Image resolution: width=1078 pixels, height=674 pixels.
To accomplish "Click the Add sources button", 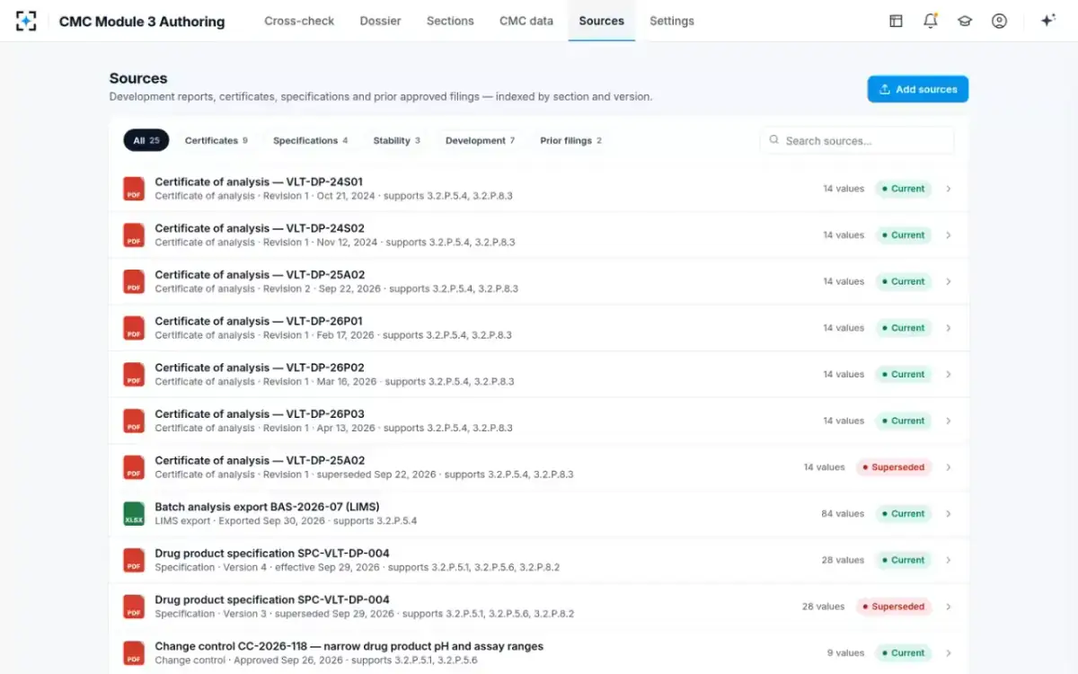I will (917, 89).
